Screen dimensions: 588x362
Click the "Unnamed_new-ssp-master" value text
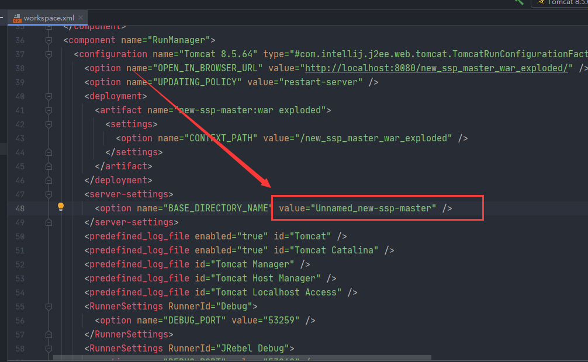click(373, 208)
